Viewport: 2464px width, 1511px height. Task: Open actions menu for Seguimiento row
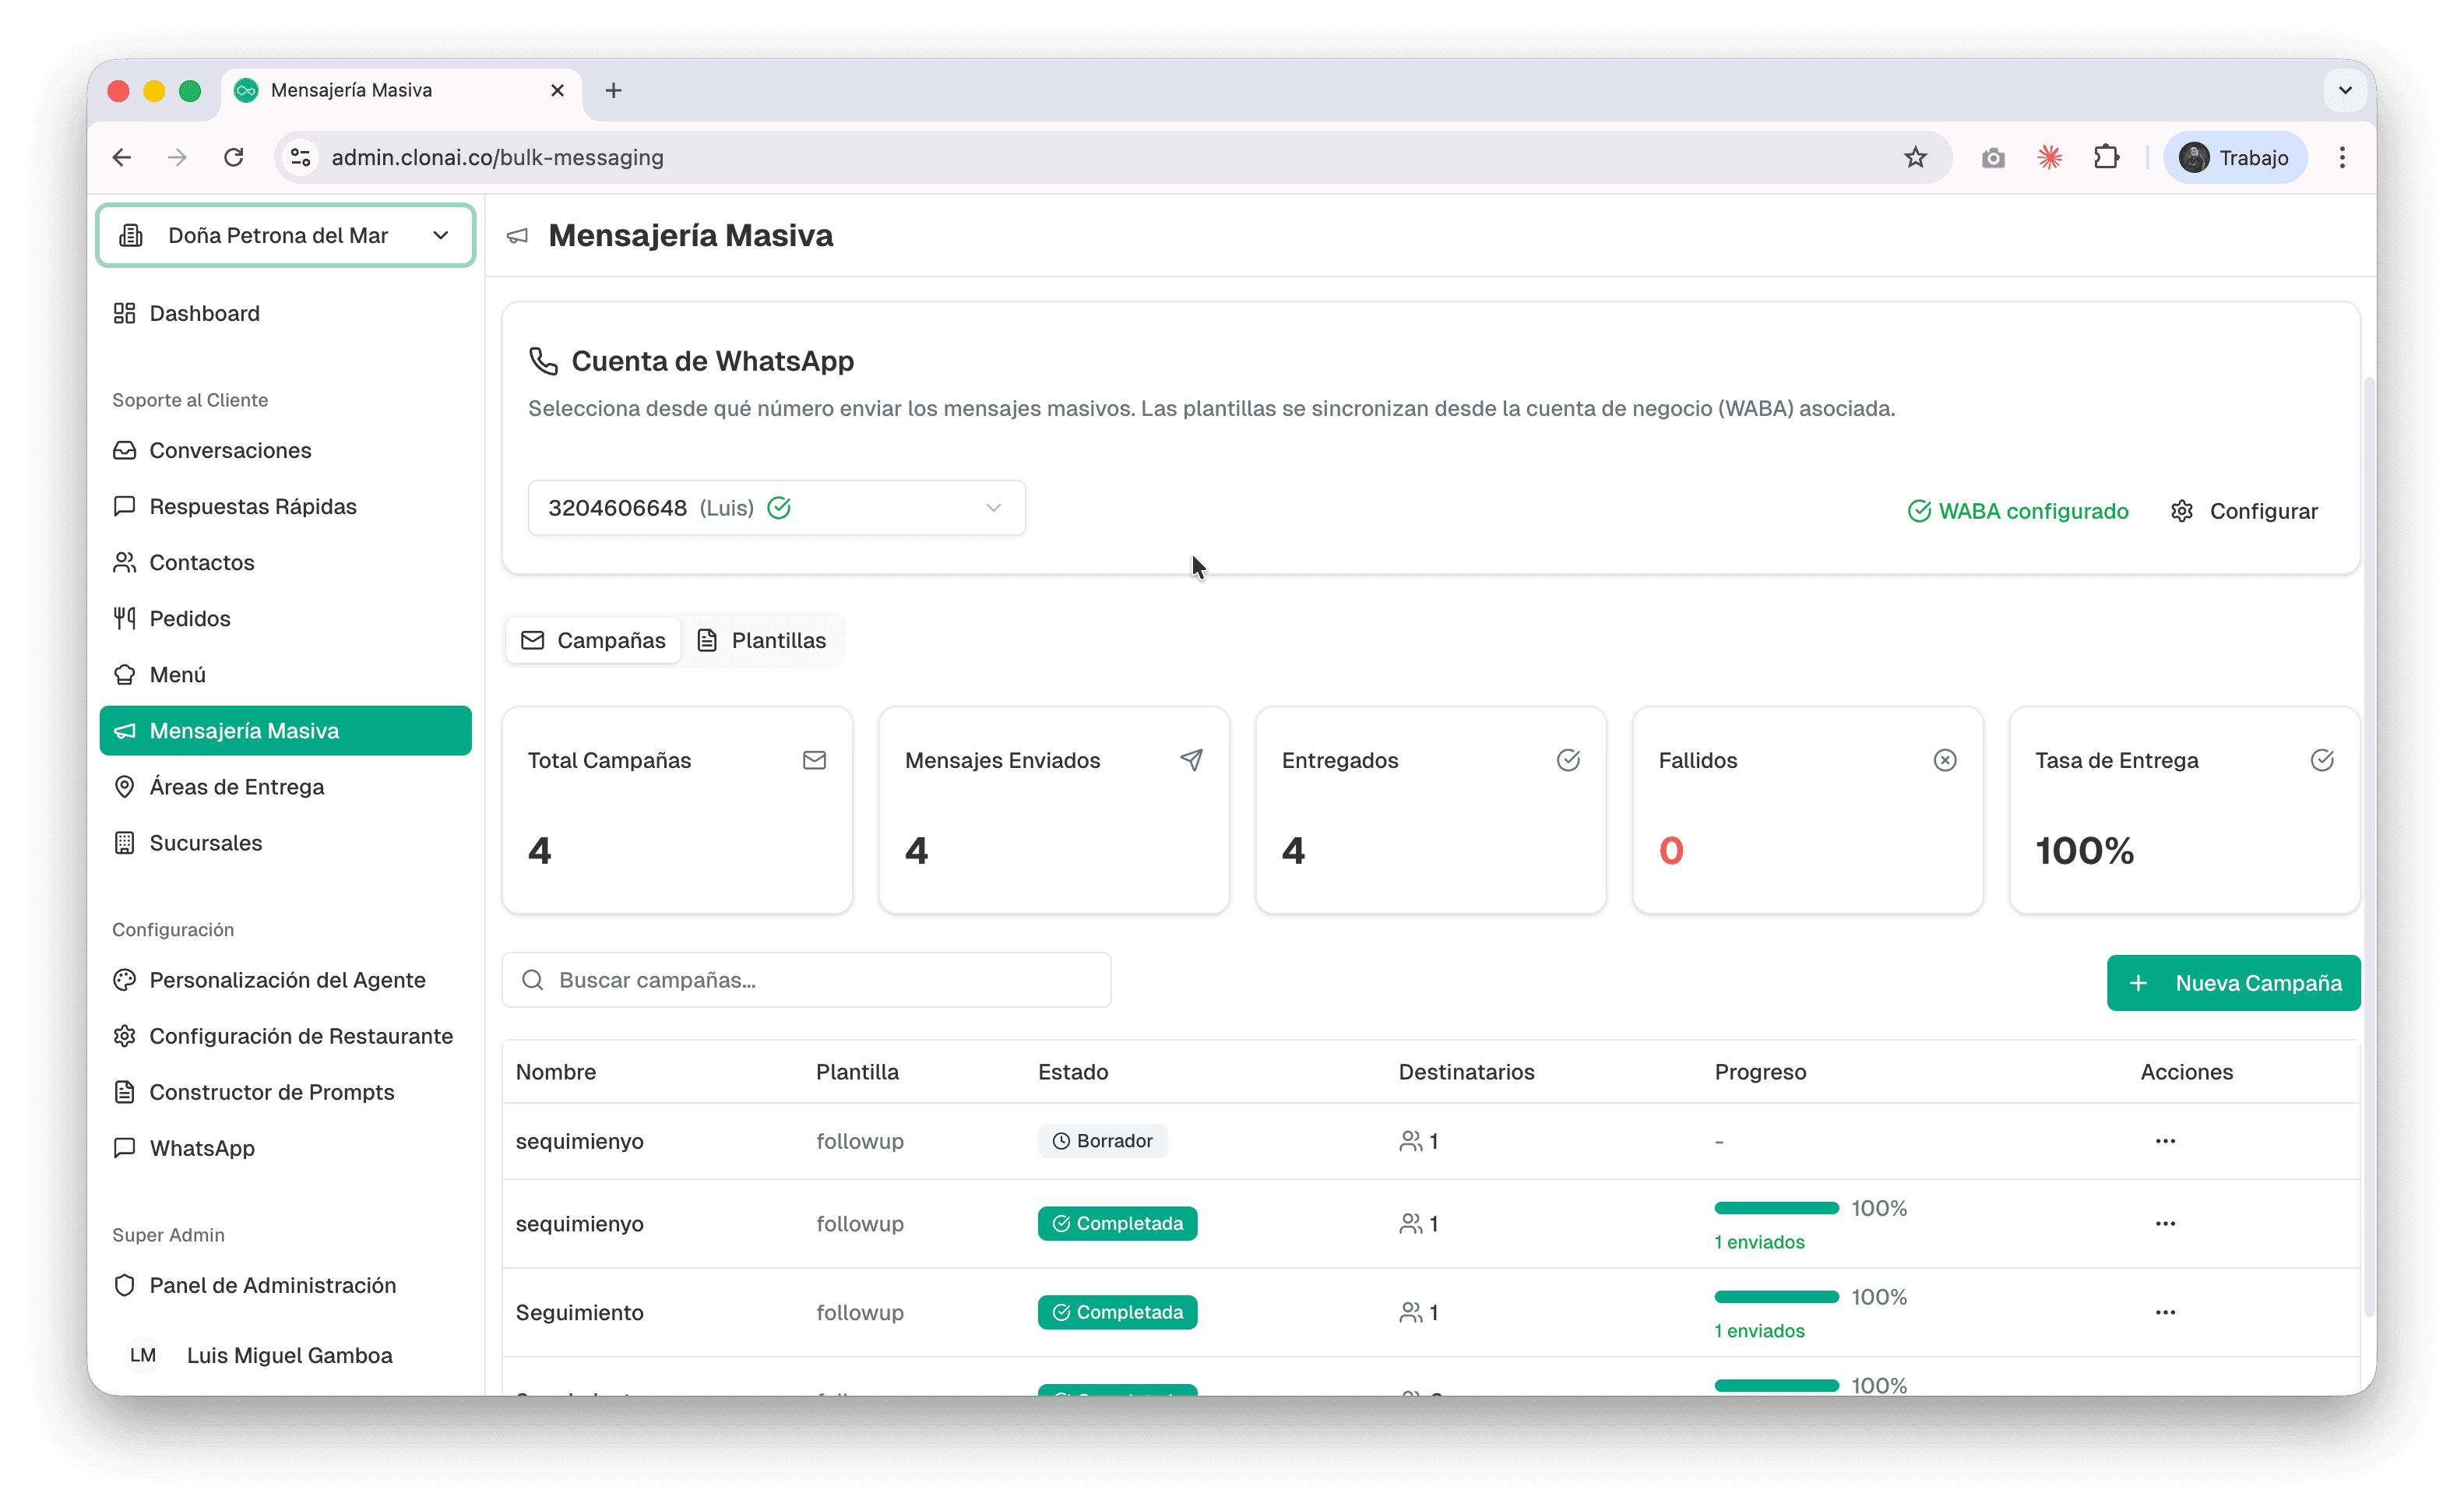[2165, 1312]
